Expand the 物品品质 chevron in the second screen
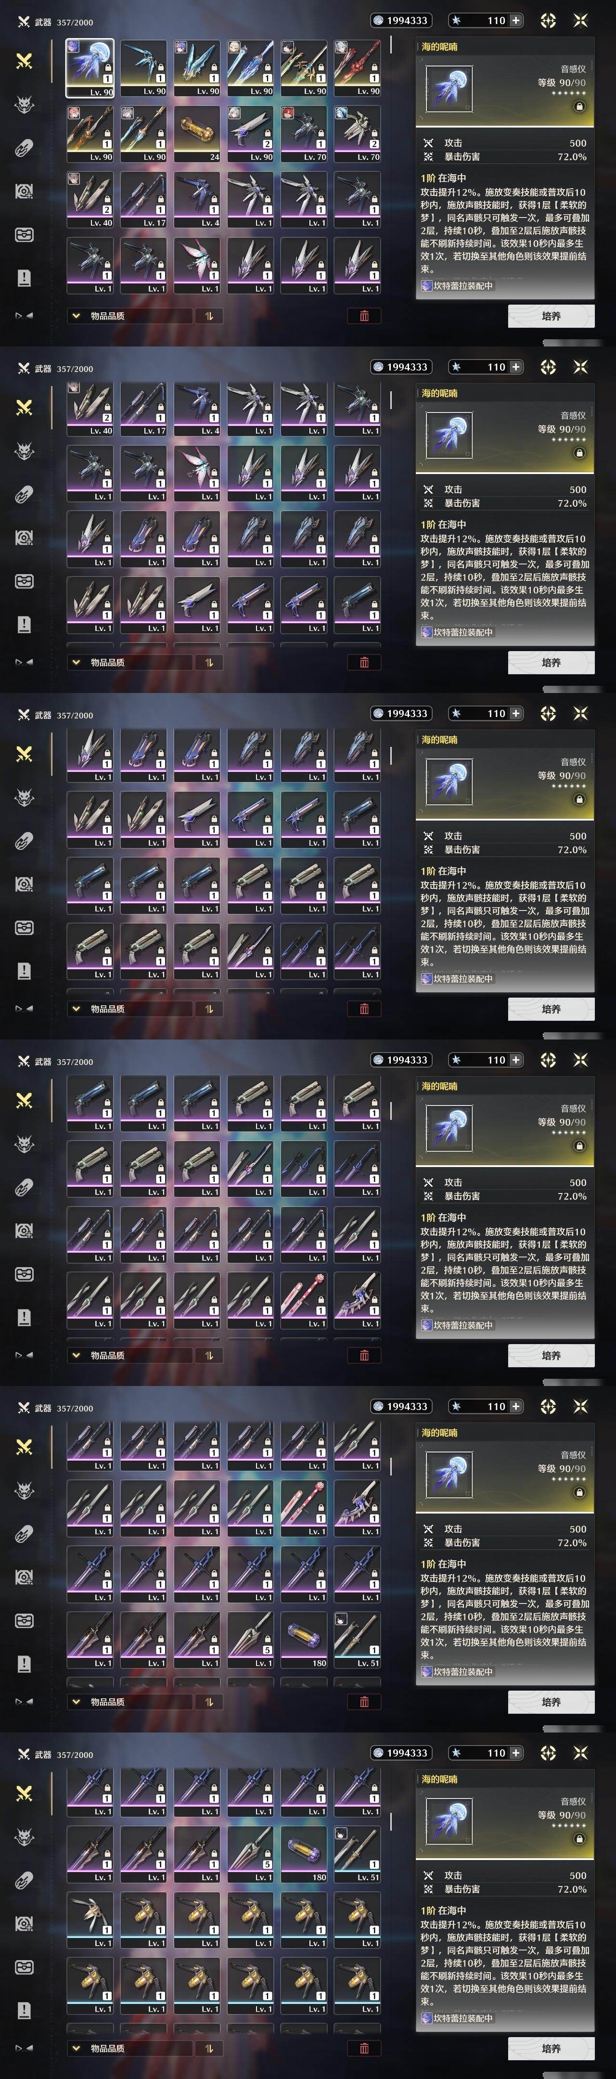The image size is (616, 2079). pos(76,662)
